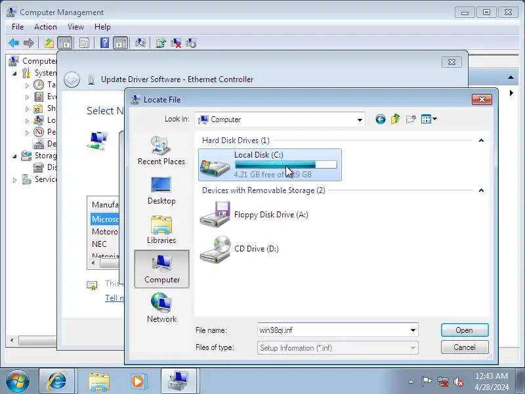The width and height of the screenshot is (525, 394).
Task: Click the taskbar clock showing 12:43 AM
Action: (x=491, y=382)
